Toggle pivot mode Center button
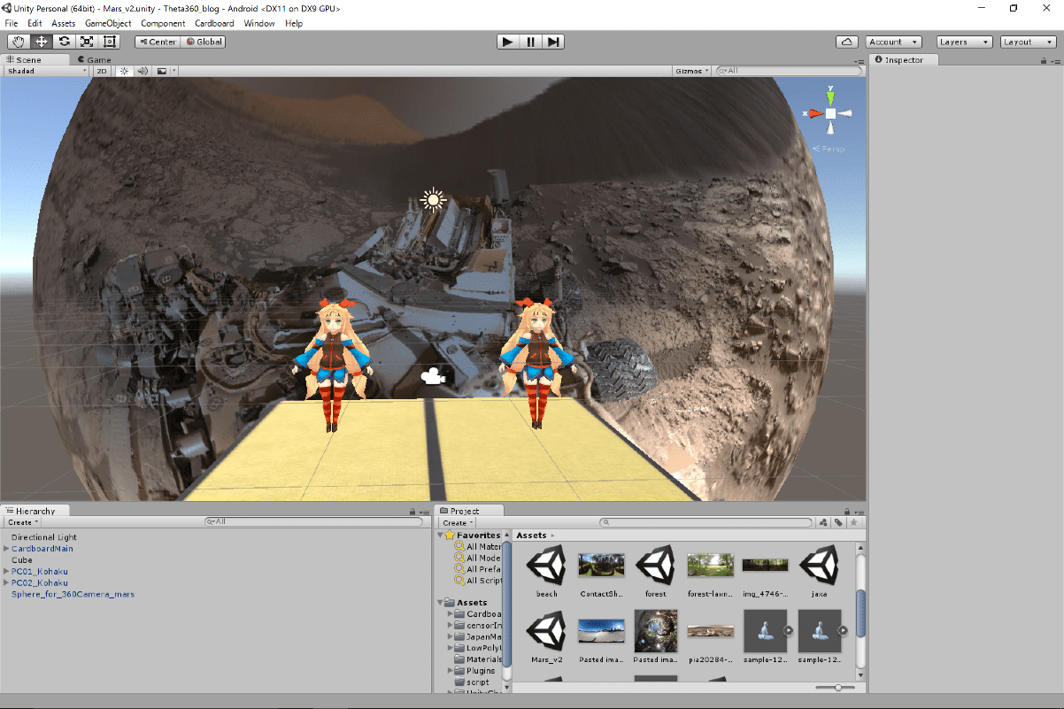This screenshot has height=709, width=1064. click(x=158, y=42)
